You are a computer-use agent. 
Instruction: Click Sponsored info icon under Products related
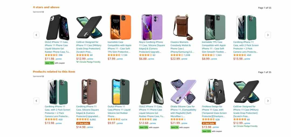43,76
